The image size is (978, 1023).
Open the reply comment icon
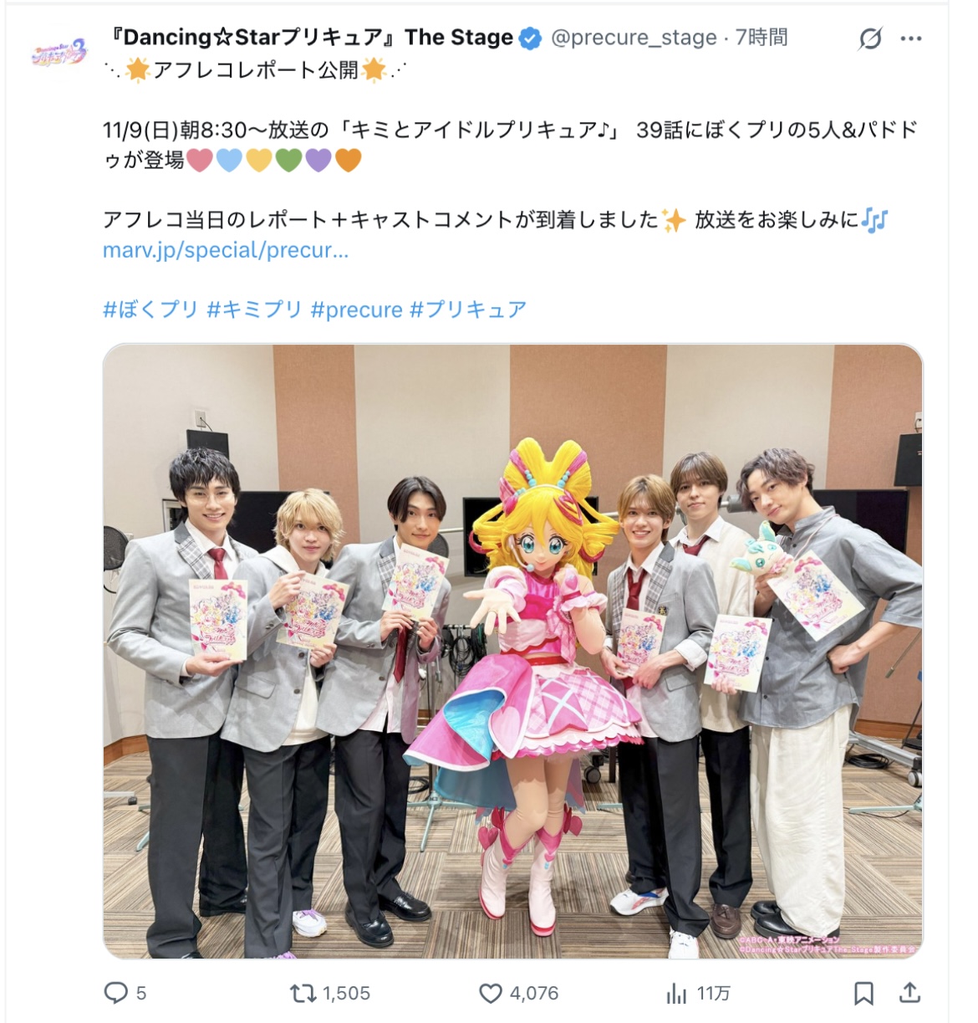point(115,993)
